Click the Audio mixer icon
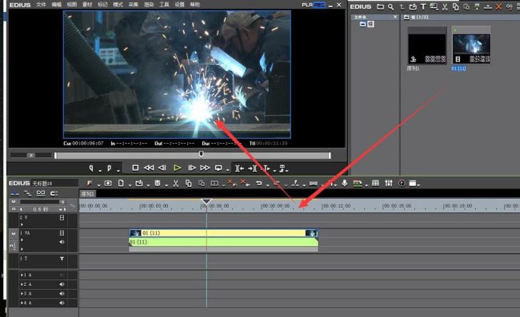The image size is (520, 317). [x=389, y=183]
